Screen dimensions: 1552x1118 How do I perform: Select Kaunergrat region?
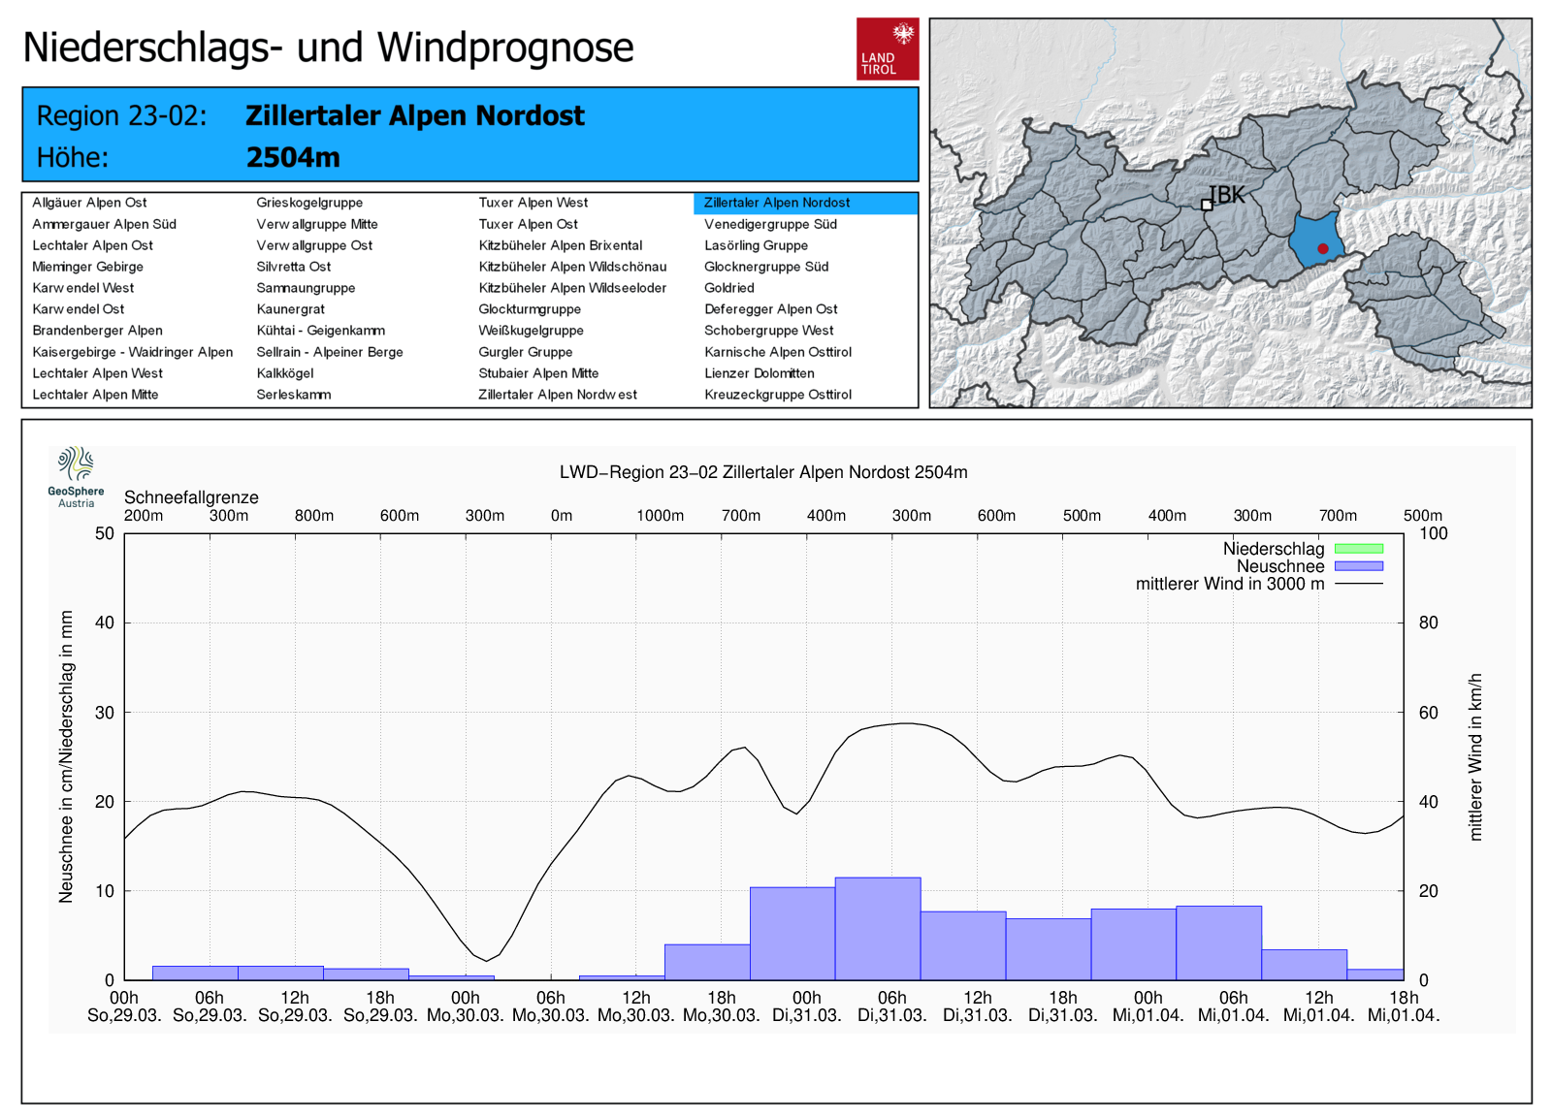point(290,309)
